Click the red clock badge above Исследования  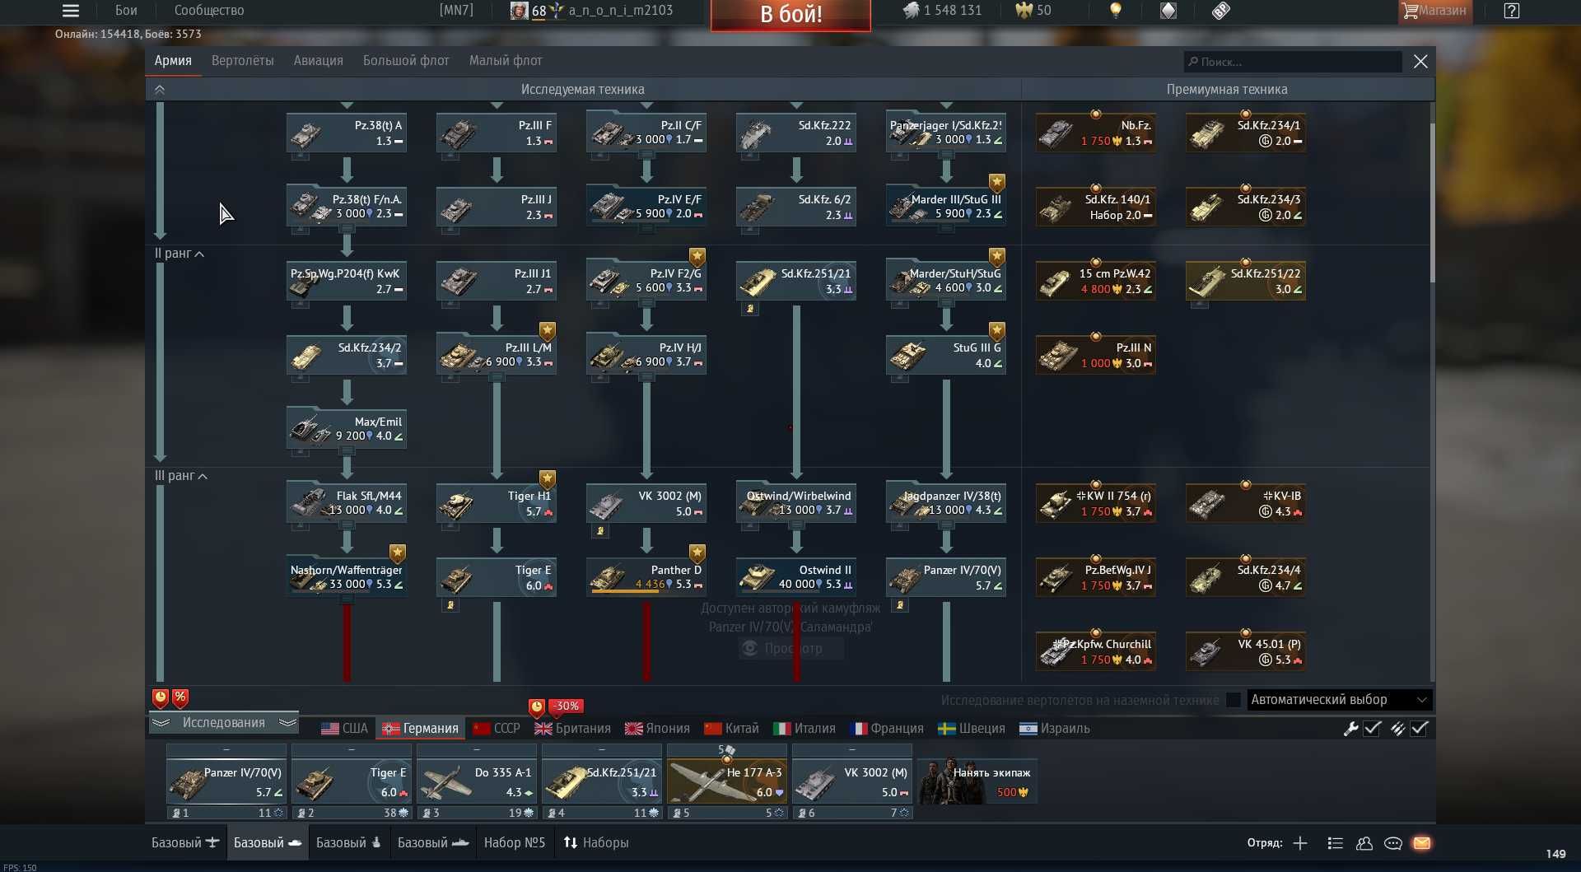(161, 698)
